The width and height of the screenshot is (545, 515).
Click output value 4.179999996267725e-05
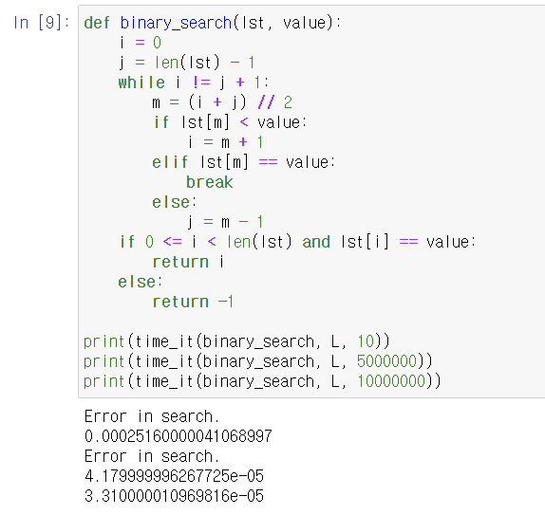(x=174, y=476)
